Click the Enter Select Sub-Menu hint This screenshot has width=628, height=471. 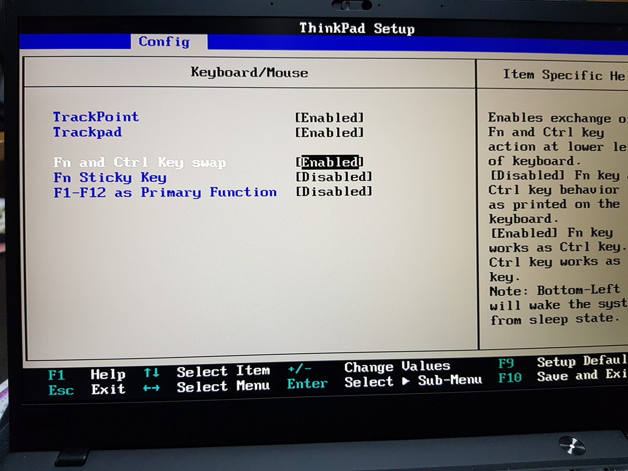(x=384, y=383)
